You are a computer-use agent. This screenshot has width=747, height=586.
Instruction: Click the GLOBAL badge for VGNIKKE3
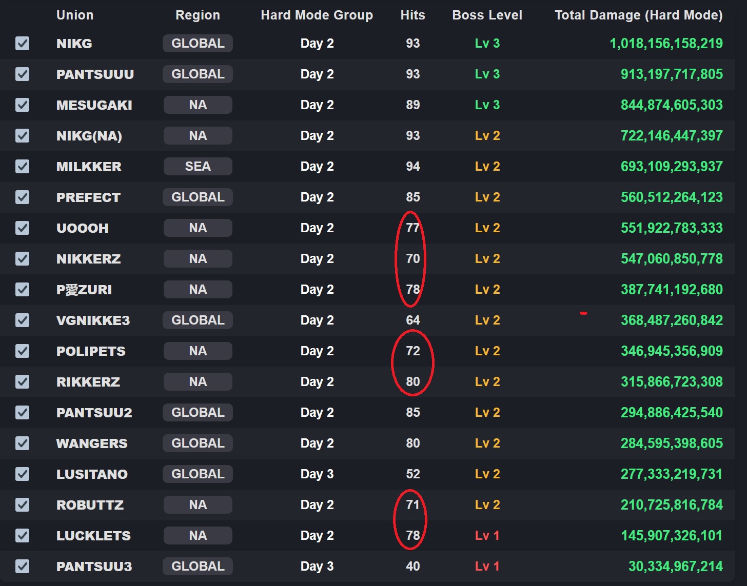[x=198, y=320]
